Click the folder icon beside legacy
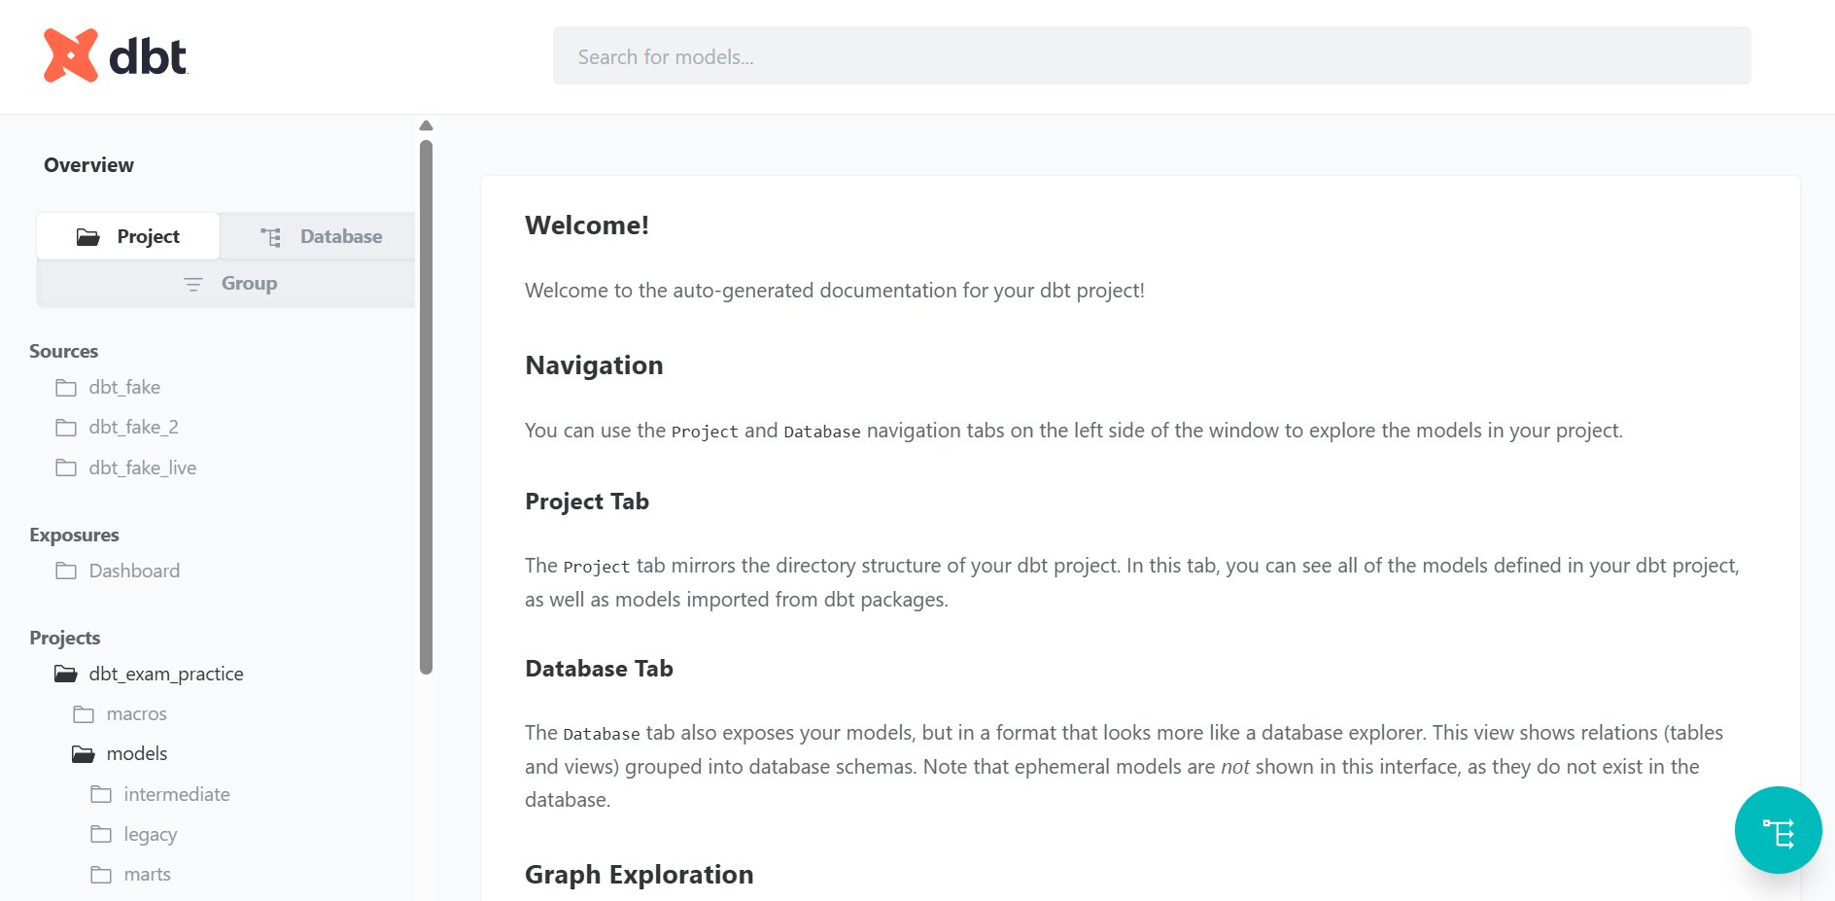Viewport: 1835px width, 901px height. point(101,834)
